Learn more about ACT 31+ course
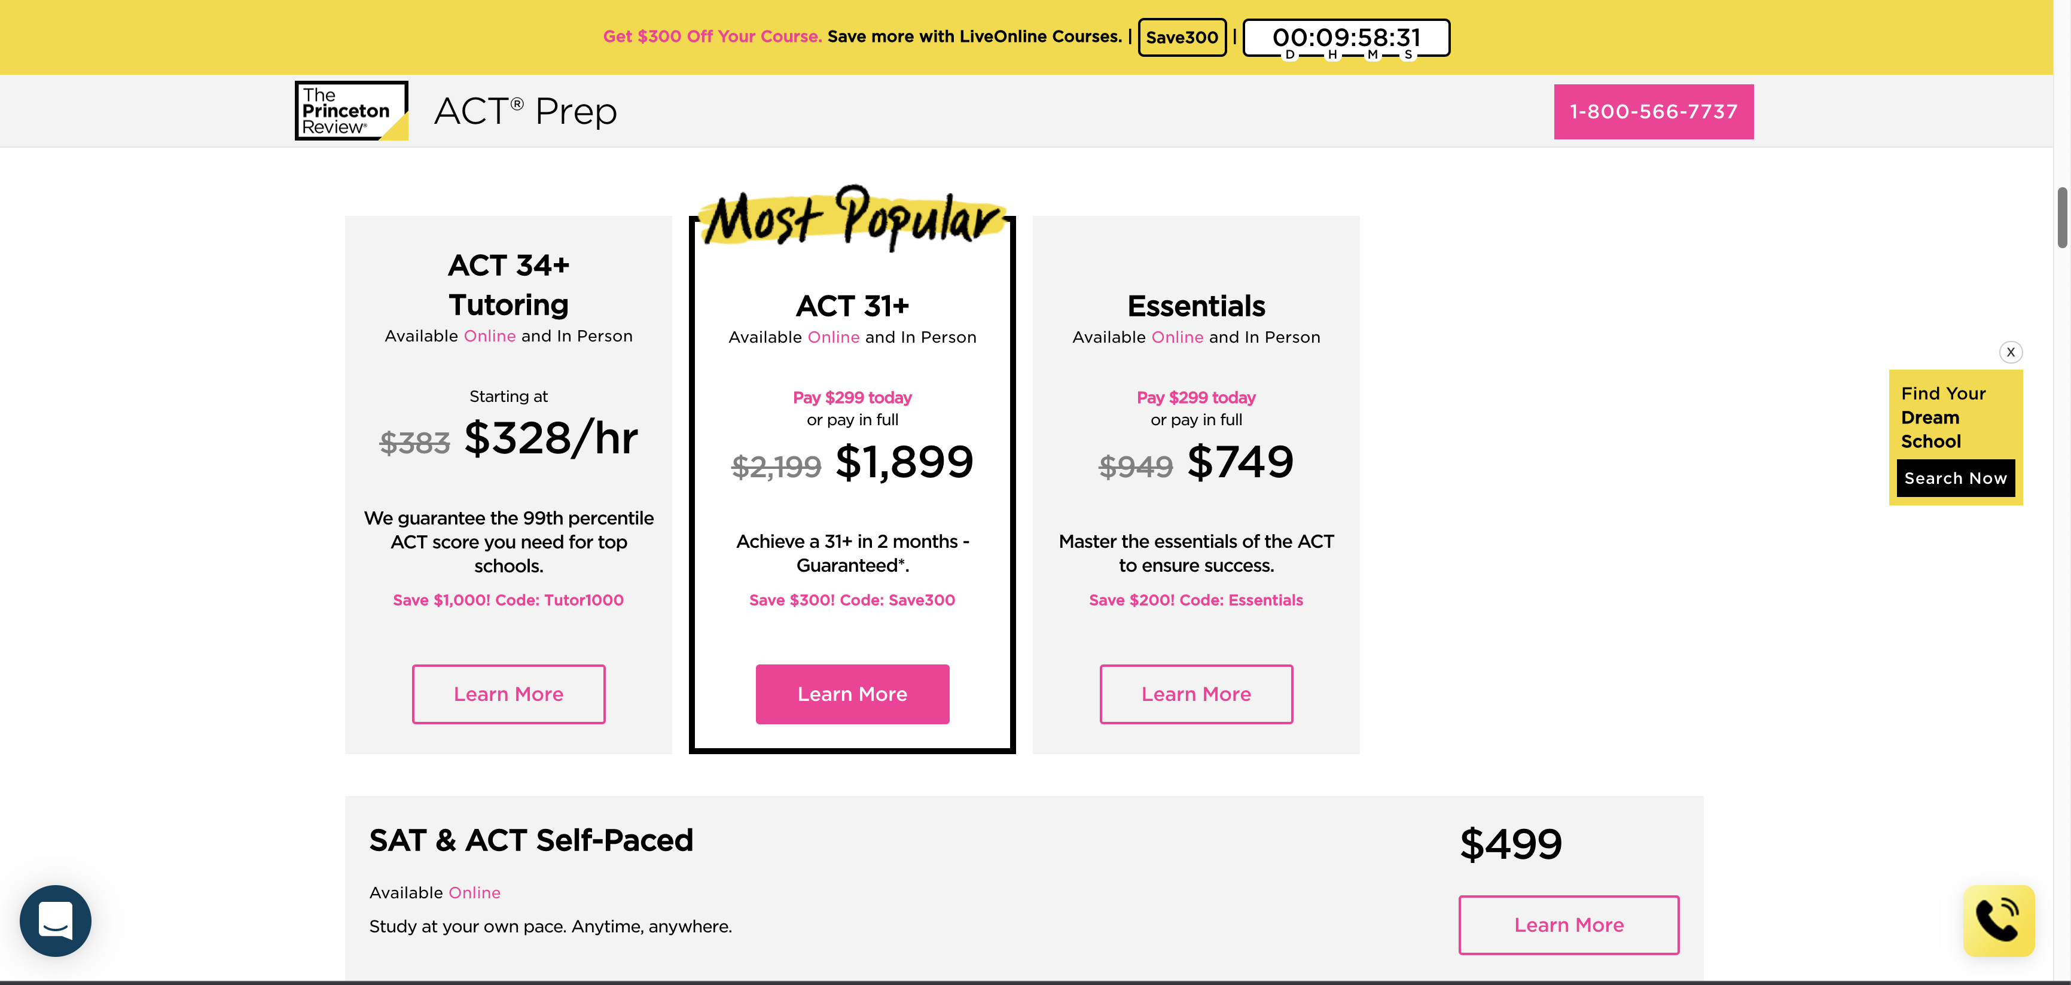The height and width of the screenshot is (985, 2071). [852, 694]
